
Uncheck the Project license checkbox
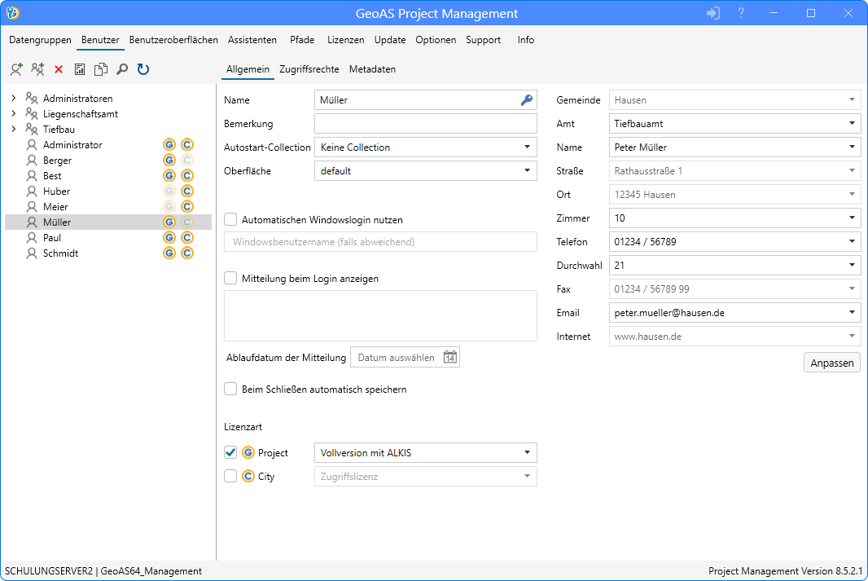click(230, 452)
